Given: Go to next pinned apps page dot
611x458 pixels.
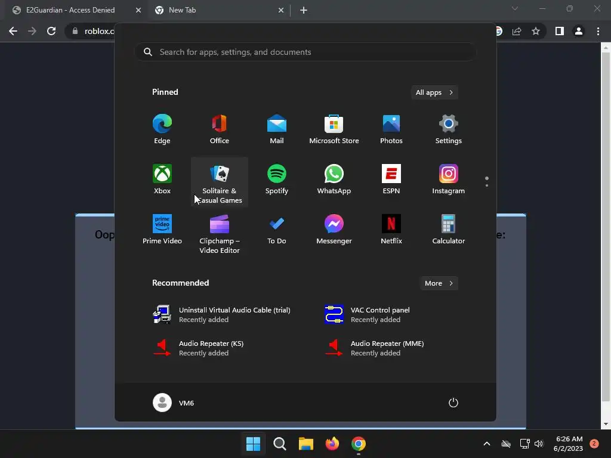Looking at the screenshot, I should [x=487, y=185].
